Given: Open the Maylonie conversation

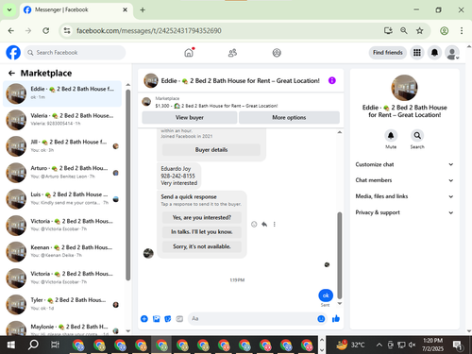Looking at the screenshot, I should coord(62,329).
